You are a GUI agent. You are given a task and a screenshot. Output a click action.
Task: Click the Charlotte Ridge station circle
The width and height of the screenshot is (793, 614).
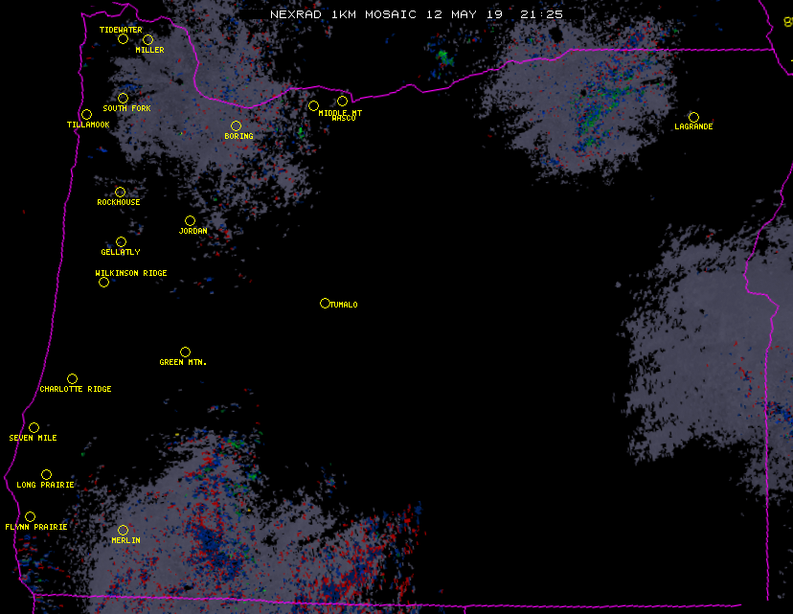click(x=72, y=379)
